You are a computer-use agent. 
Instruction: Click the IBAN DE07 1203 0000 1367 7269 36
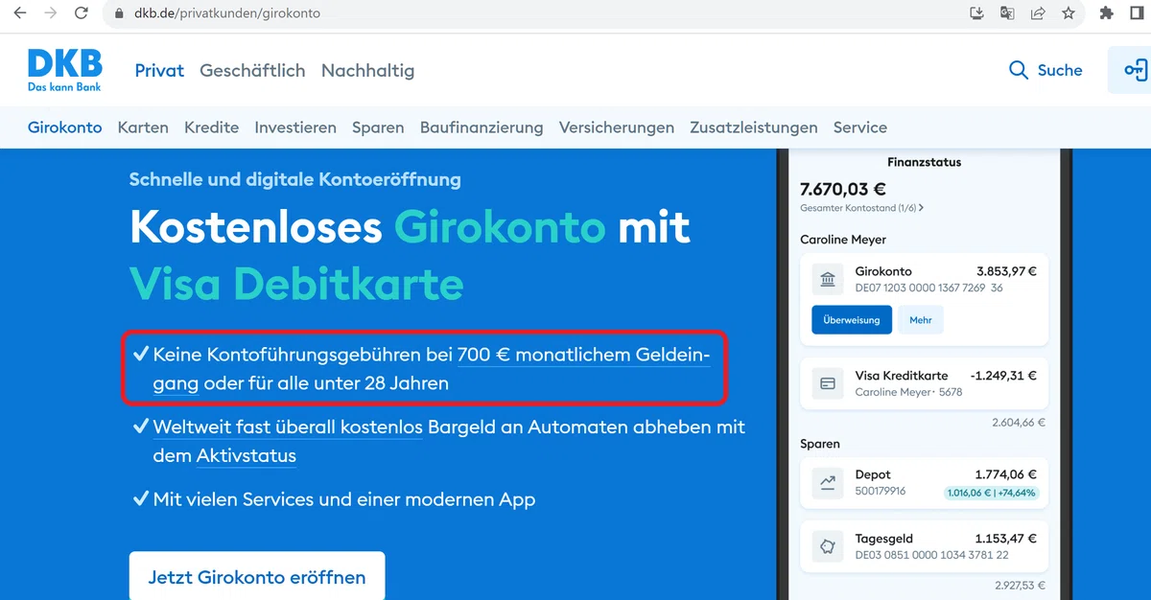[928, 288]
